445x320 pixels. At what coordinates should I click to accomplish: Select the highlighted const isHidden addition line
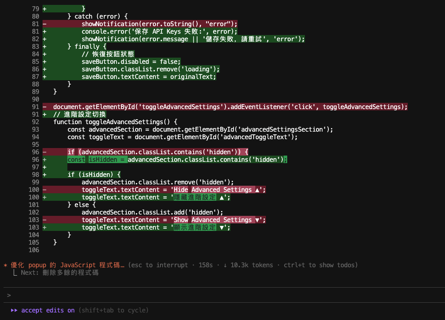coord(177,159)
